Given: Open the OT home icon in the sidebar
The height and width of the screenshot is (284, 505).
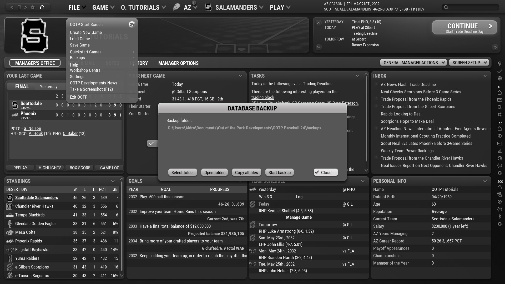Looking at the screenshot, I should [x=500, y=93].
